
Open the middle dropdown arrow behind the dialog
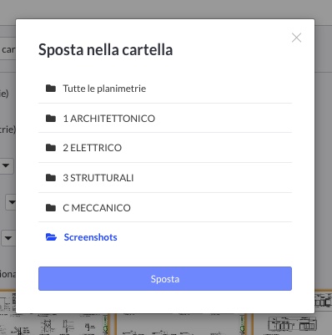coord(11,202)
